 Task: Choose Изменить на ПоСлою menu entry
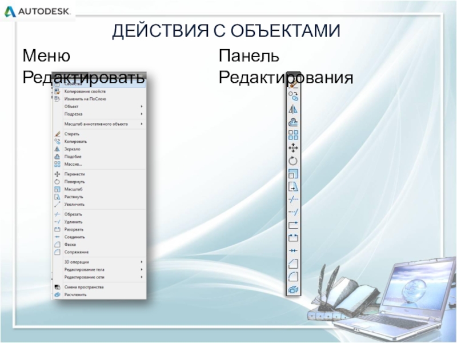[99, 99]
